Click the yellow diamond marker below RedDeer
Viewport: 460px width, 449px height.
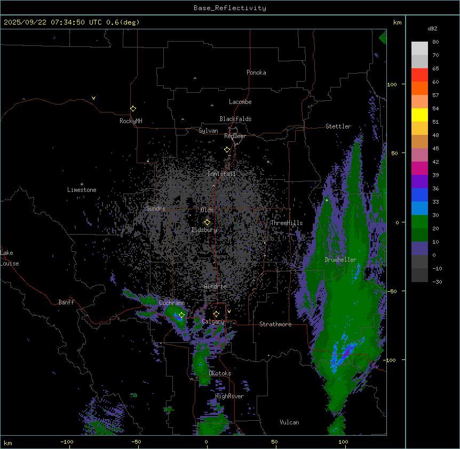tap(227, 150)
